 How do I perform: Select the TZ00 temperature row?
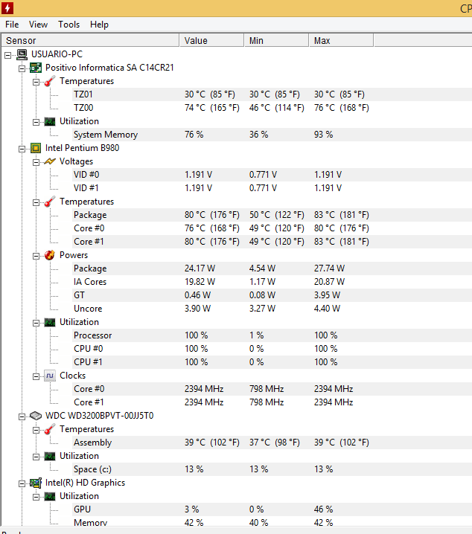[237, 108]
